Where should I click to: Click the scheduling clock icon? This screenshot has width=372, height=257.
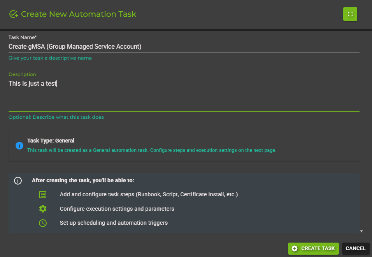click(x=43, y=223)
